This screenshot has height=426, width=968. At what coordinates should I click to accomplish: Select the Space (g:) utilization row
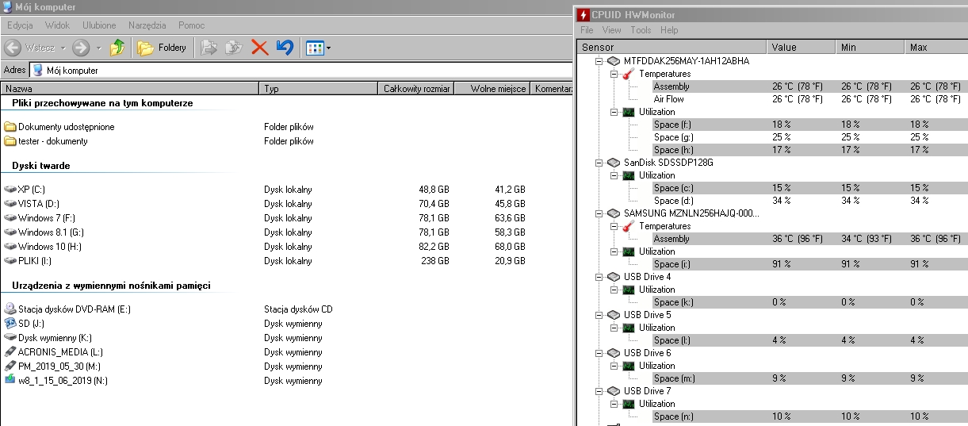coord(809,137)
